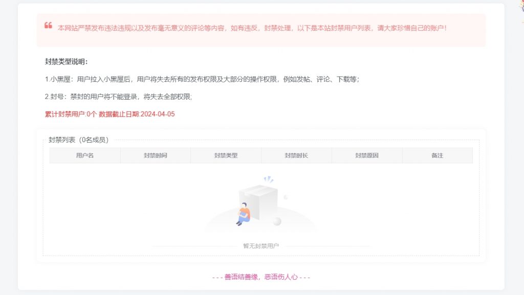Screen dimensions: 524x295
Task: Select the 备注 column header
Action: click(x=437, y=155)
